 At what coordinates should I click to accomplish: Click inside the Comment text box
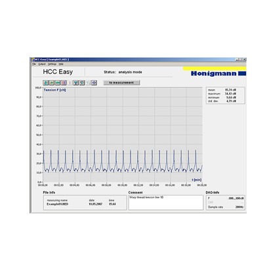tap(165, 203)
